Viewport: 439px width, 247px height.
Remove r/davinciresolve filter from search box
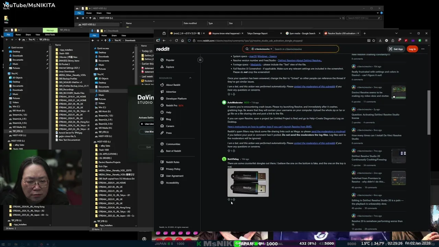(x=271, y=49)
